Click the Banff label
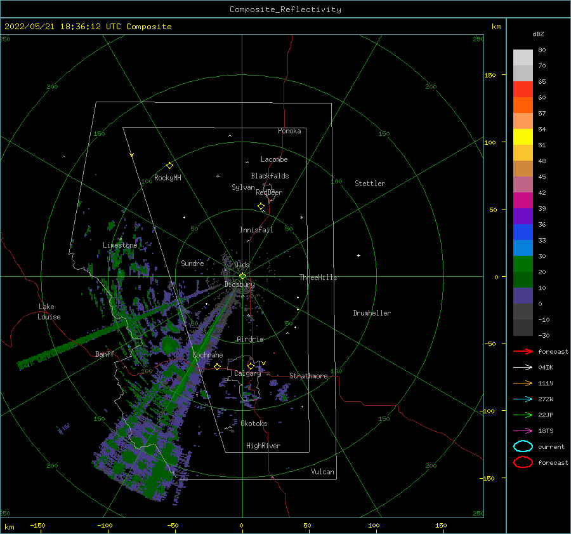 point(105,354)
